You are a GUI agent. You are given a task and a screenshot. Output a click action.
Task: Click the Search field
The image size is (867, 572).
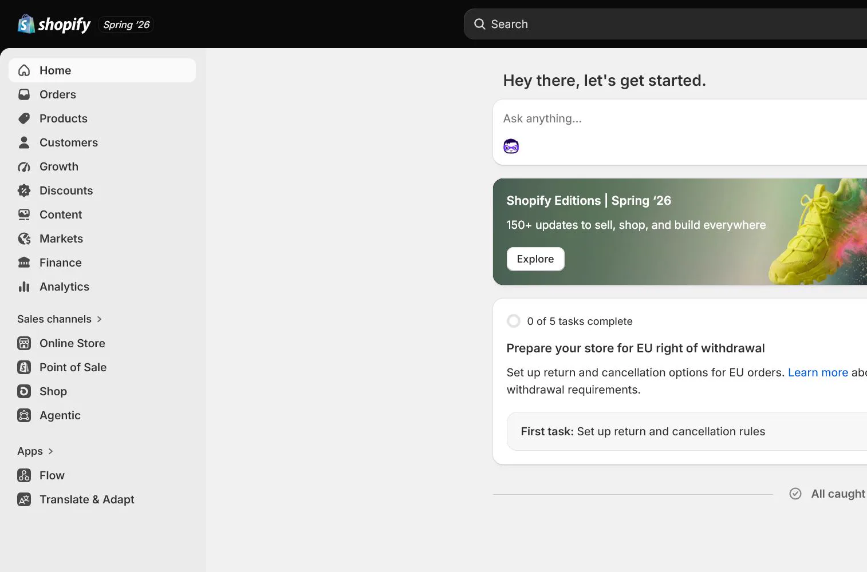coord(665,24)
